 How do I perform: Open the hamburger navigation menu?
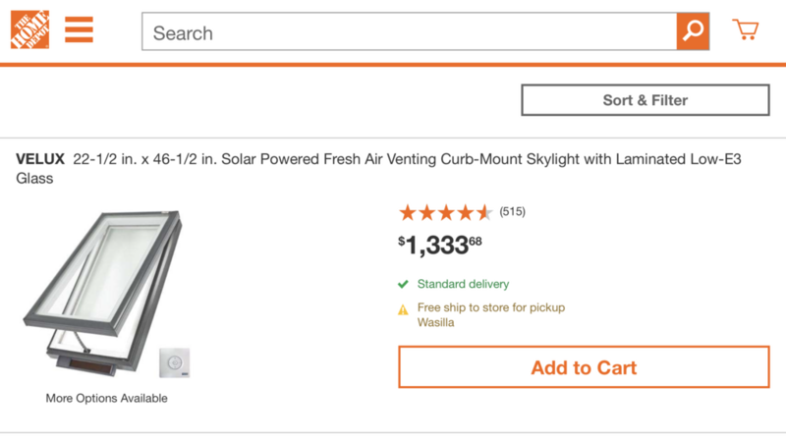click(x=79, y=29)
